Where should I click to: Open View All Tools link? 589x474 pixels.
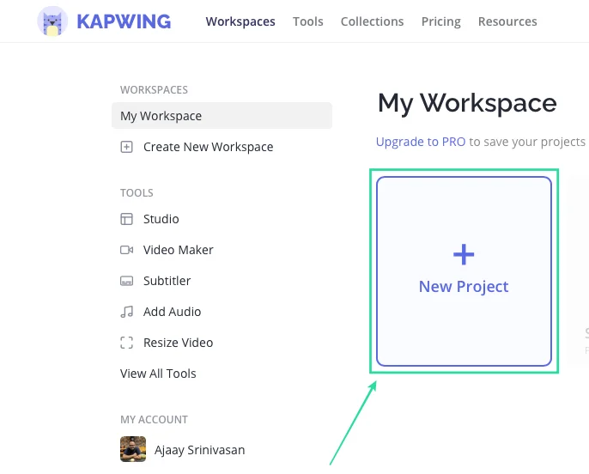[158, 374]
